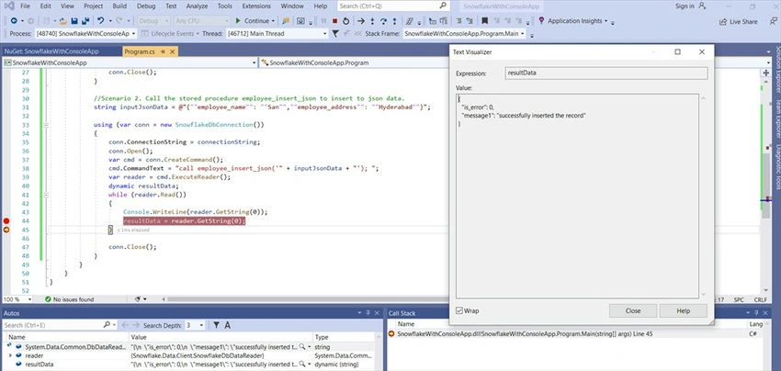The image size is (781, 371).
Task: Click Help button in Text Visualizer
Action: click(x=683, y=310)
